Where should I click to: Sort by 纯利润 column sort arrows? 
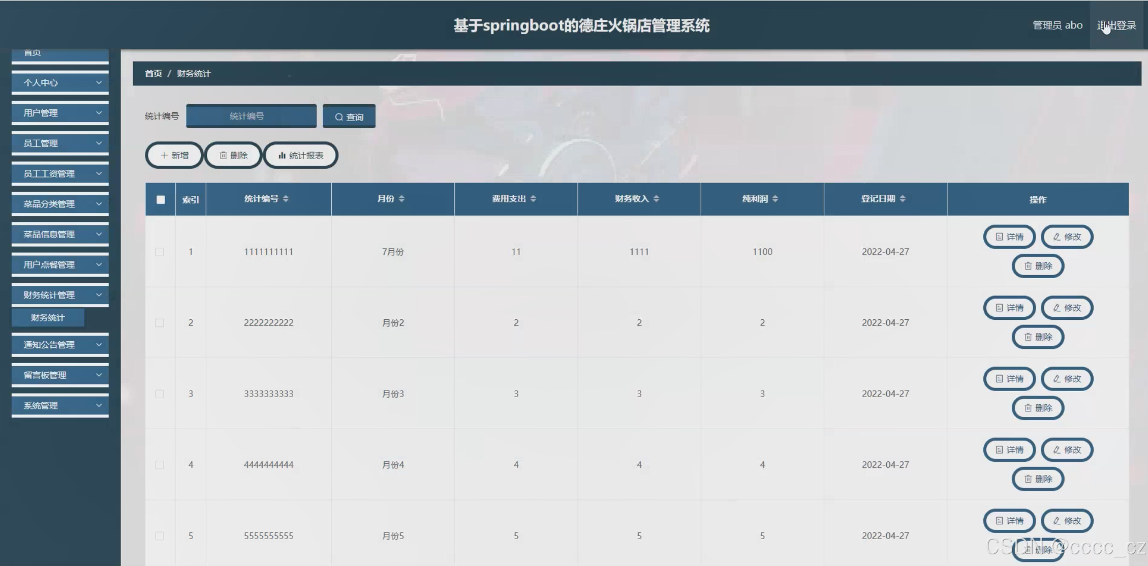click(775, 199)
